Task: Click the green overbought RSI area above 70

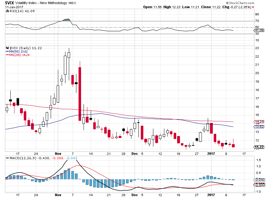Action: [67, 20]
